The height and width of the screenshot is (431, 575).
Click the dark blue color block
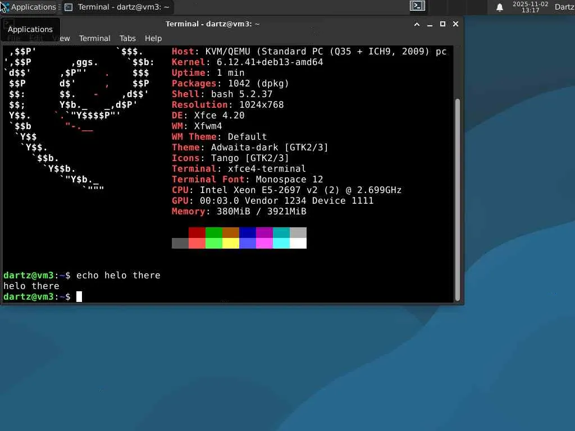(248, 232)
